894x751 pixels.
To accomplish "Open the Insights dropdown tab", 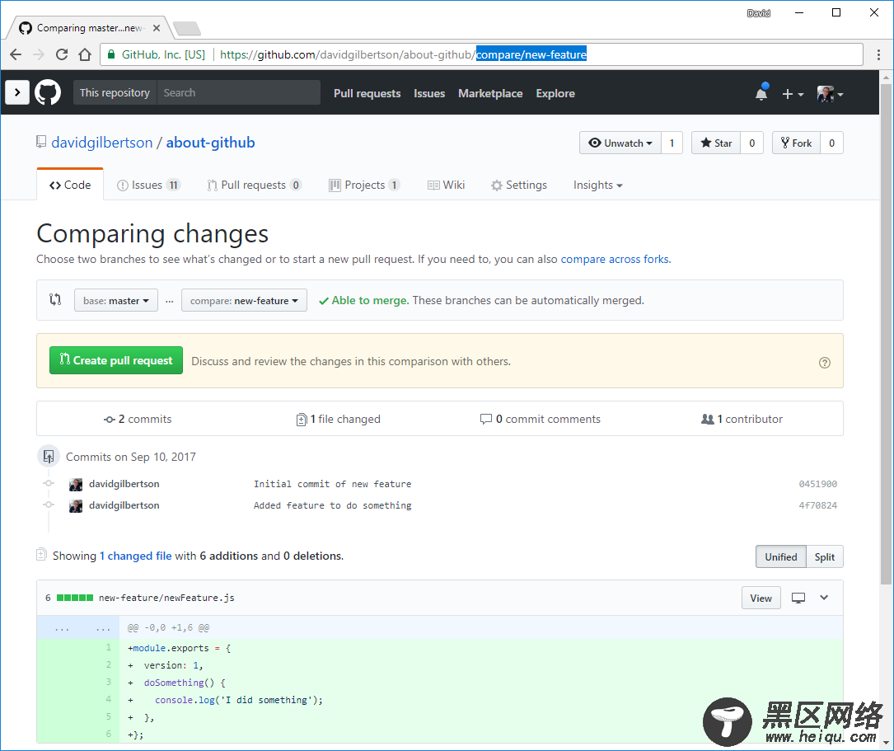I will (x=597, y=185).
